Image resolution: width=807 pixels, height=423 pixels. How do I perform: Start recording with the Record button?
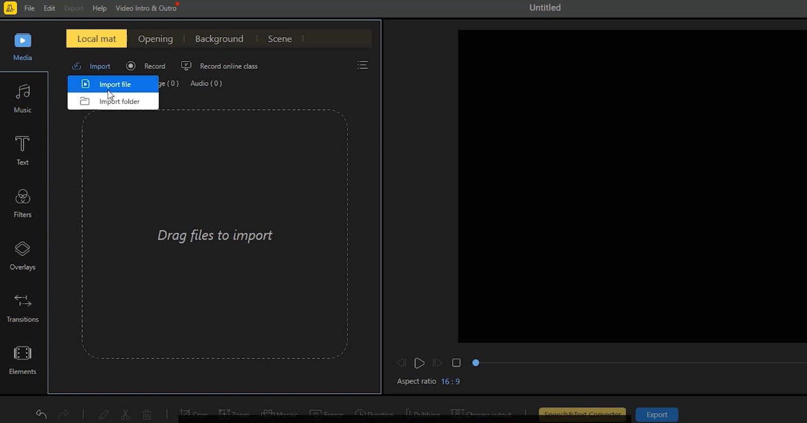[x=146, y=66]
